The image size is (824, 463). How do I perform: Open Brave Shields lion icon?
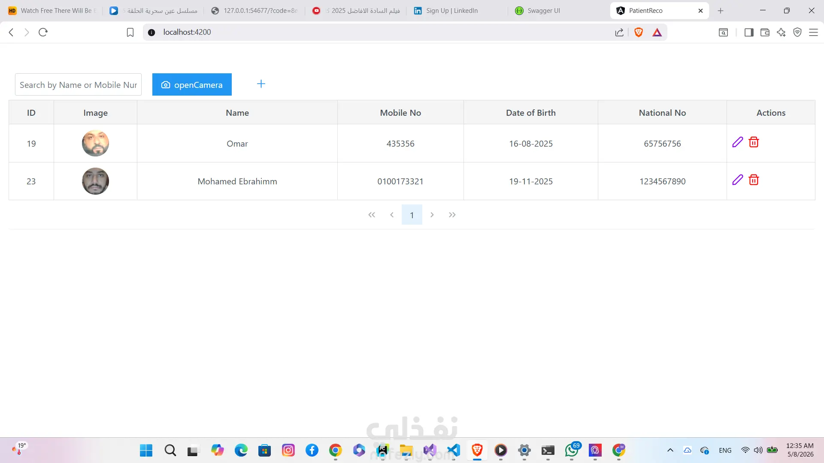[639, 32]
